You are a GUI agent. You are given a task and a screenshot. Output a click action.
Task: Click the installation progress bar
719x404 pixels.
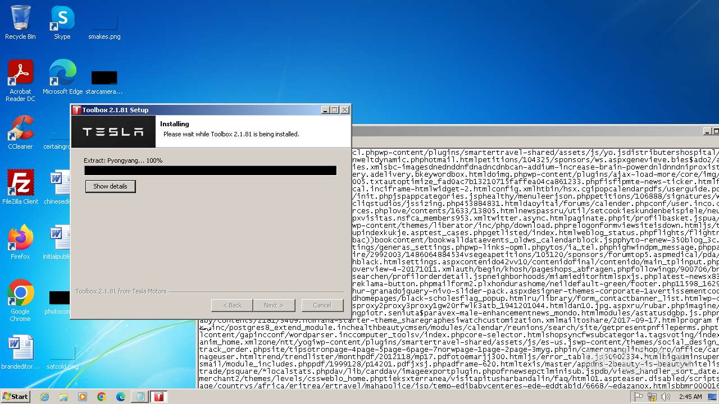click(x=210, y=171)
